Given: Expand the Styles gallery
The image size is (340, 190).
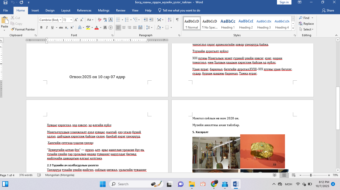Looking at the screenshot, I should point(293,28).
